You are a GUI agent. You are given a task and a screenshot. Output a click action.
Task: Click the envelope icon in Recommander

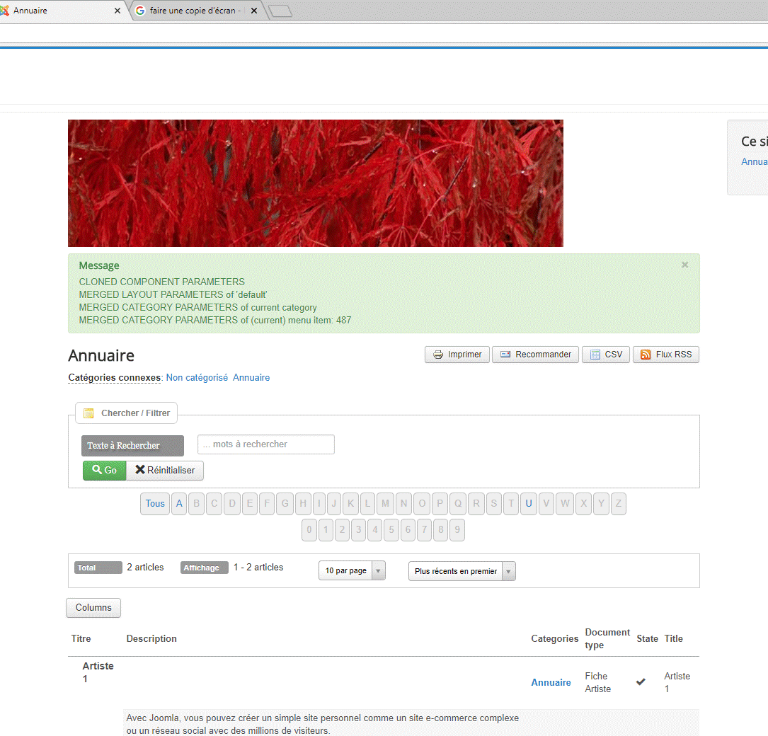[x=505, y=355]
